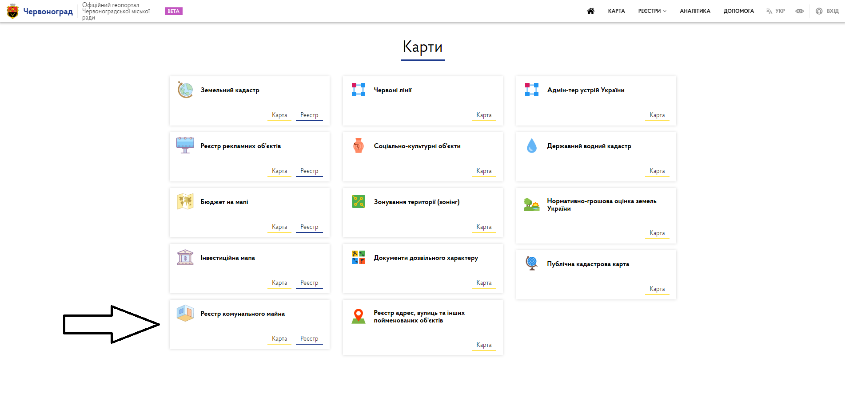
Task: Click ВХІД to log in
Action: click(833, 11)
